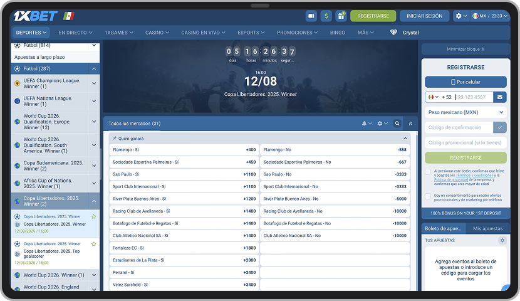
Task: Tick the terms and conditions checkbox
Action: (x=428, y=172)
